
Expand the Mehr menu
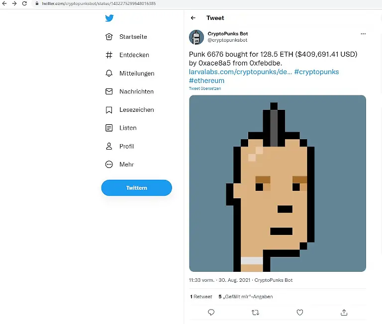click(126, 164)
